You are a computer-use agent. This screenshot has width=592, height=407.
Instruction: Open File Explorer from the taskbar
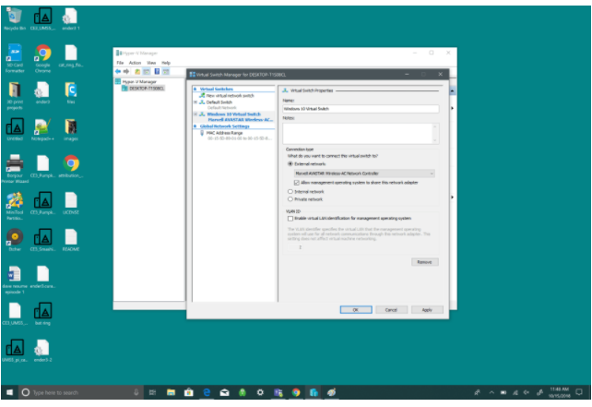point(171,392)
